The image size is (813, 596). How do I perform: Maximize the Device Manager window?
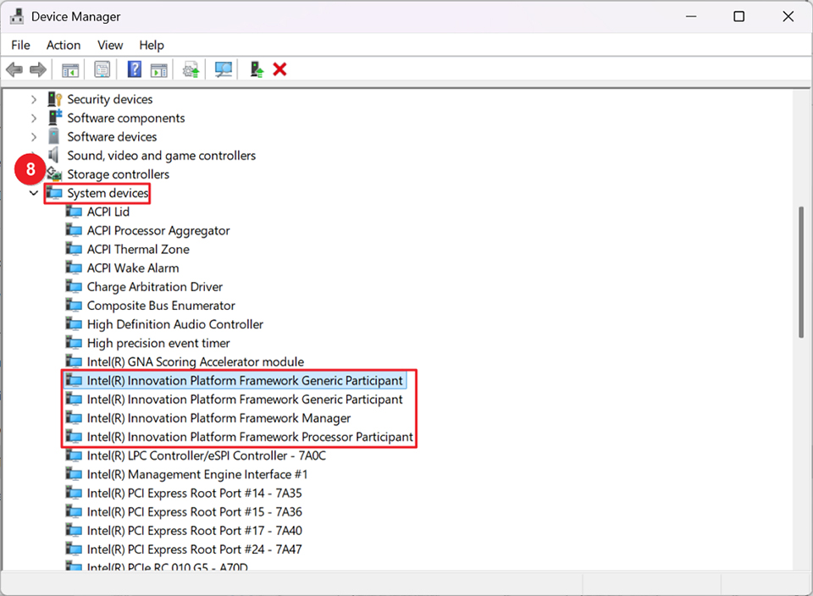[738, 17]
